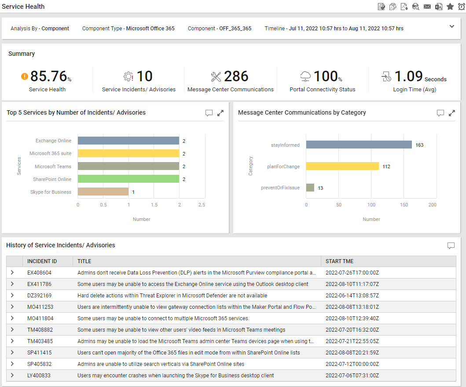
Task: Click start time 2022-08-08T20:21:59Z
Action: point(352,353)
